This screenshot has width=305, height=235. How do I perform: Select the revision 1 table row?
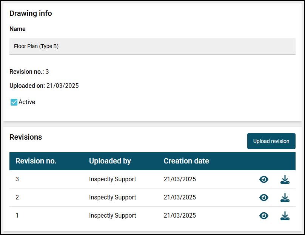152,215
